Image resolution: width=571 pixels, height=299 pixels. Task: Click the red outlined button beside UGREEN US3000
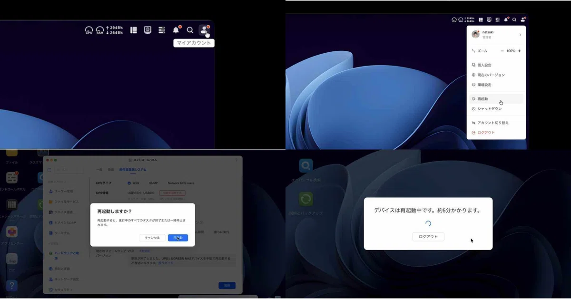coord(172,193)
